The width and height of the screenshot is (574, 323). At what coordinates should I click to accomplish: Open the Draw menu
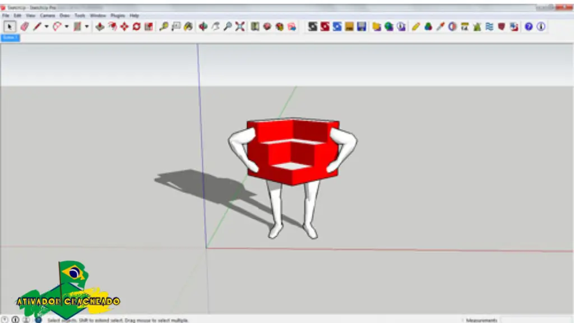[x=64, y=15]
